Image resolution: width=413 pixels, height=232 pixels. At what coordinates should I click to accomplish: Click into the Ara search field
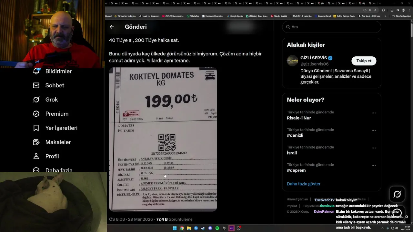331,27
